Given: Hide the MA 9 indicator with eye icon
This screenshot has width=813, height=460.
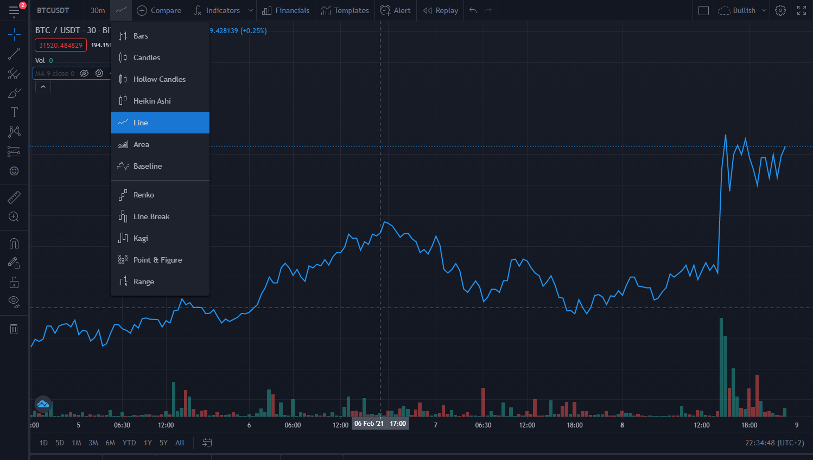Looking at the screenshot, I should (x=84, y=73).
